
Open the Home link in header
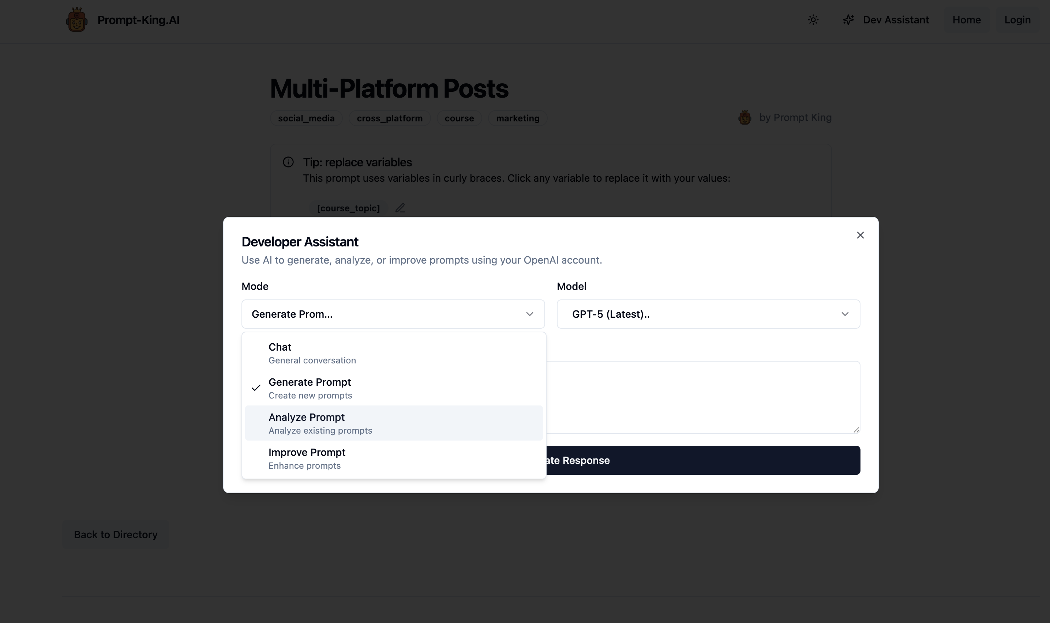pos(967,20)
